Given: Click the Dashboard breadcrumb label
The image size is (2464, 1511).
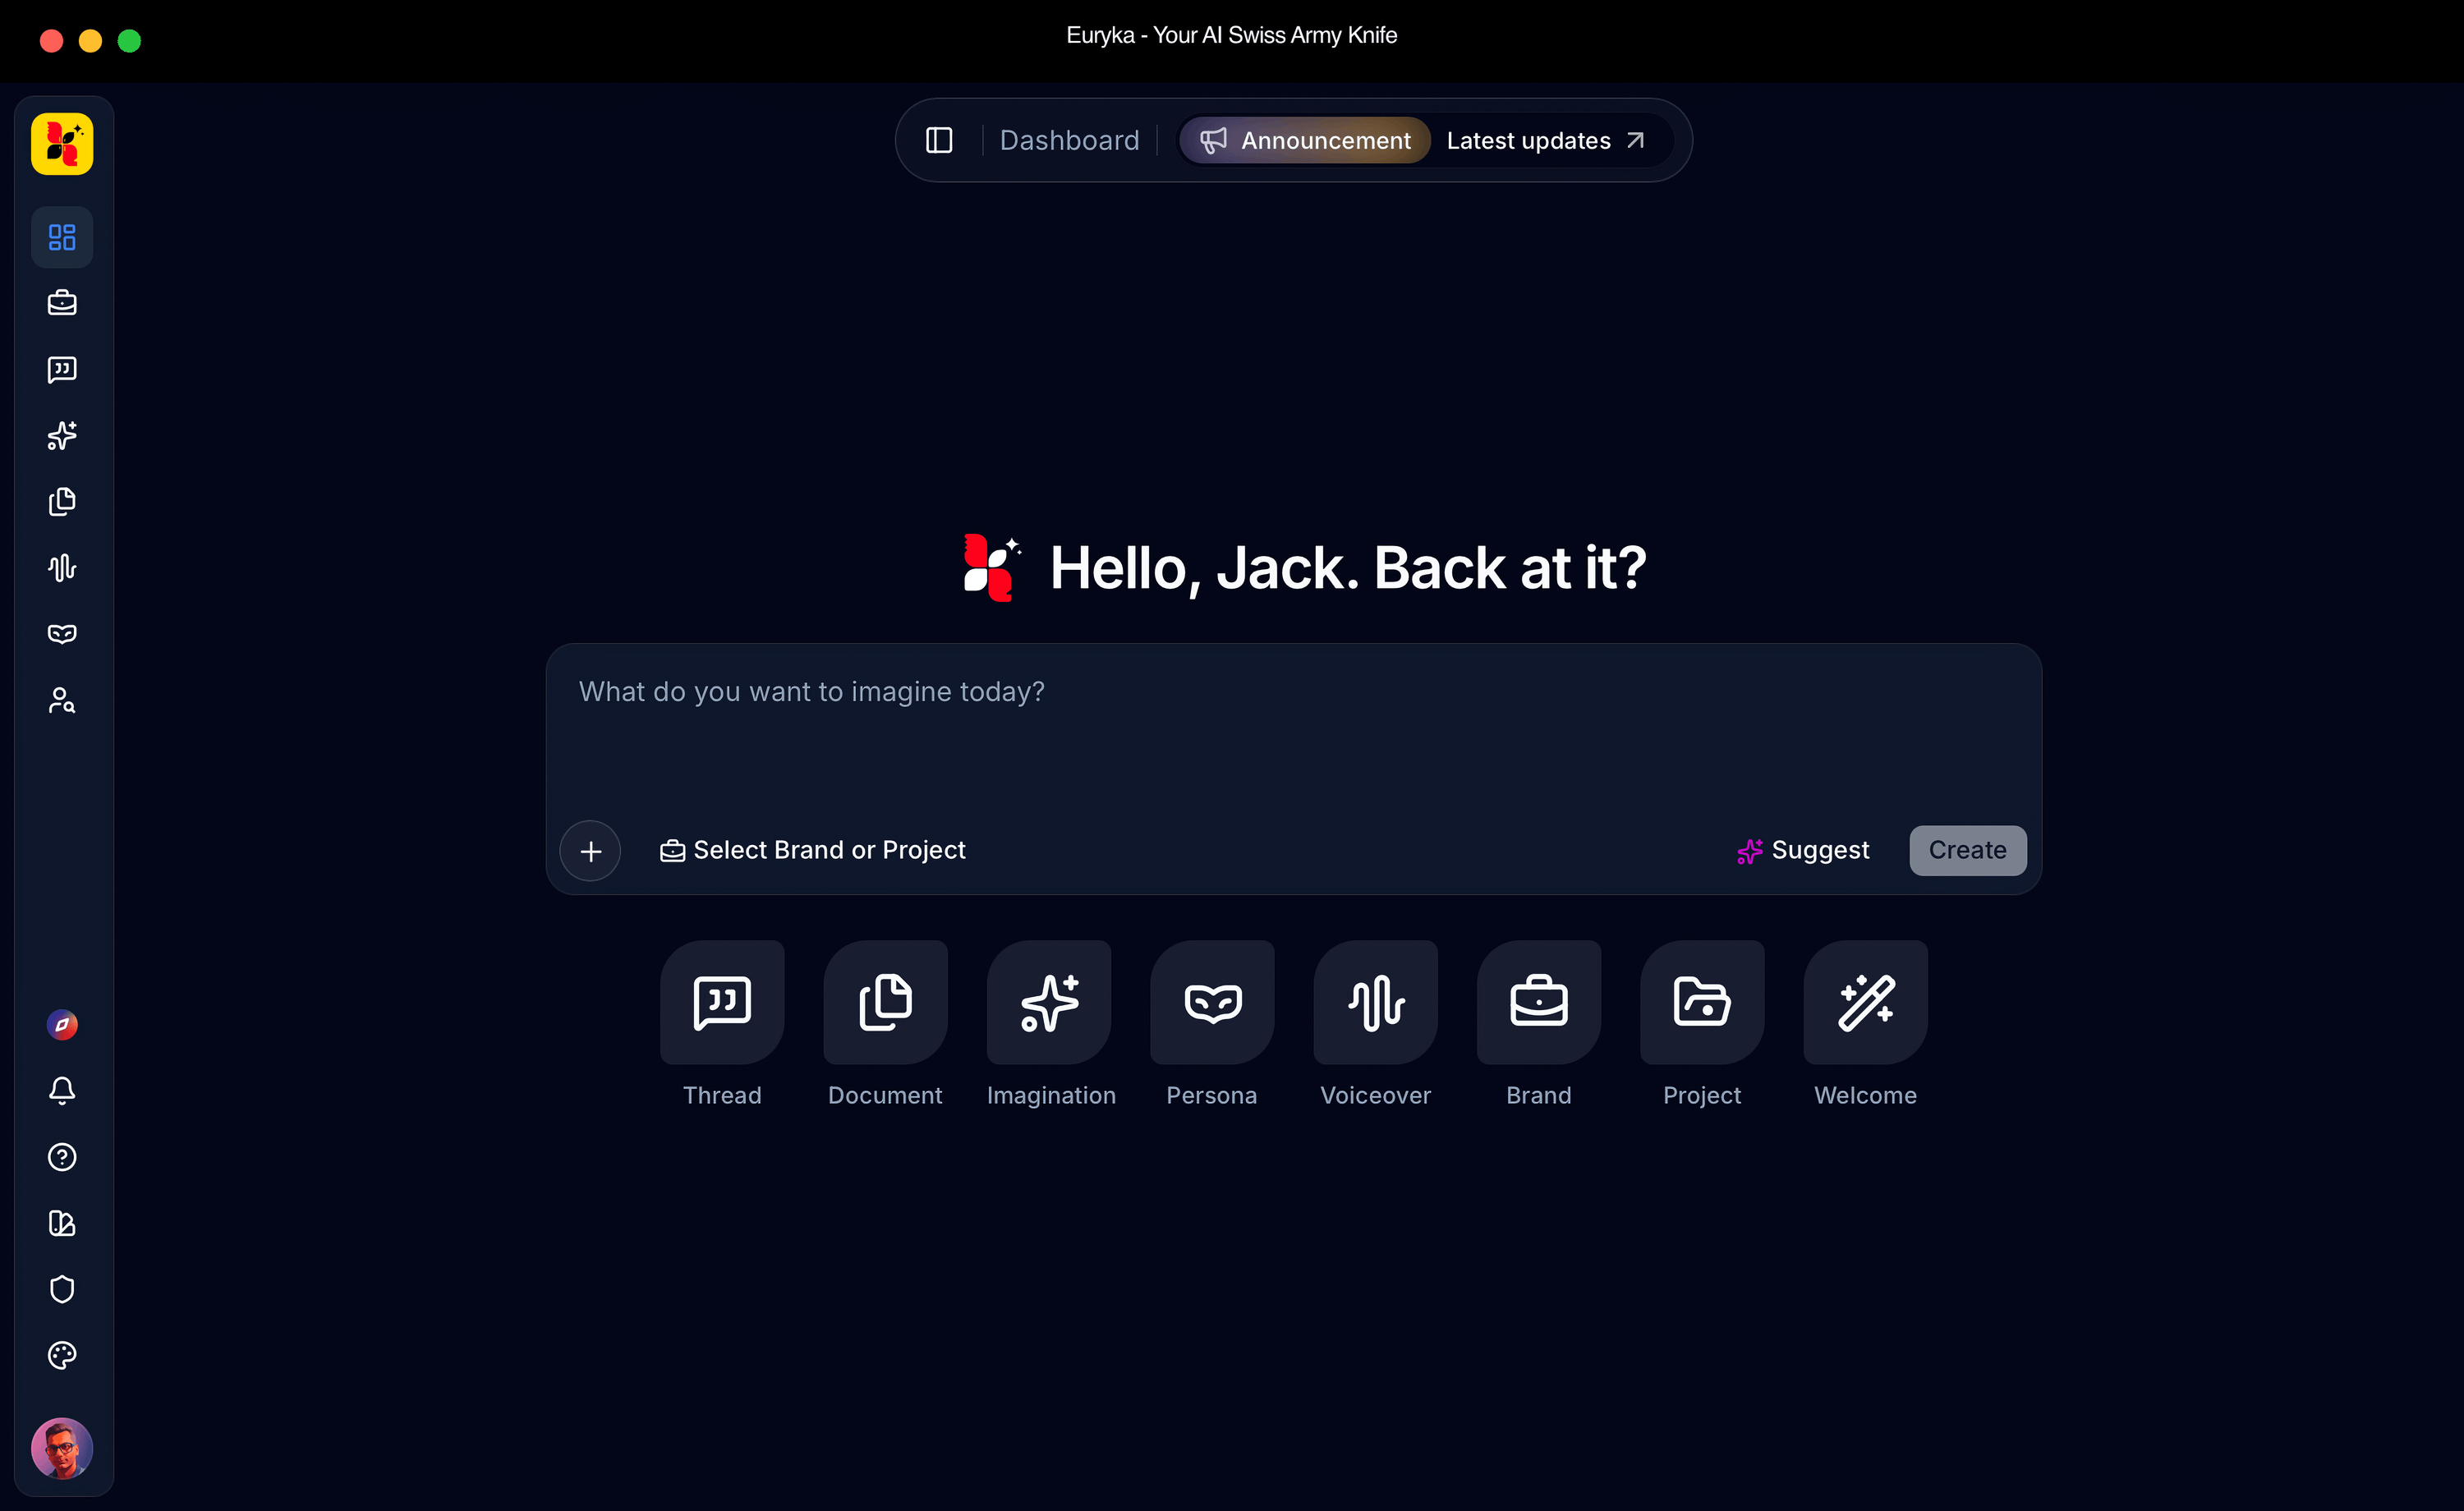Looking at the screenshot, I should 1069,140.
